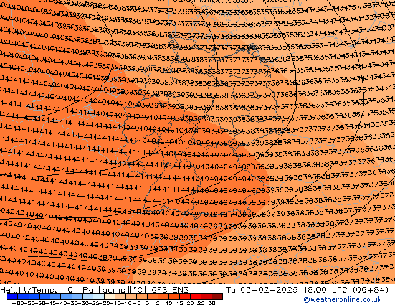Click the '[gdmp]' unit label

[x=114, y=290]
